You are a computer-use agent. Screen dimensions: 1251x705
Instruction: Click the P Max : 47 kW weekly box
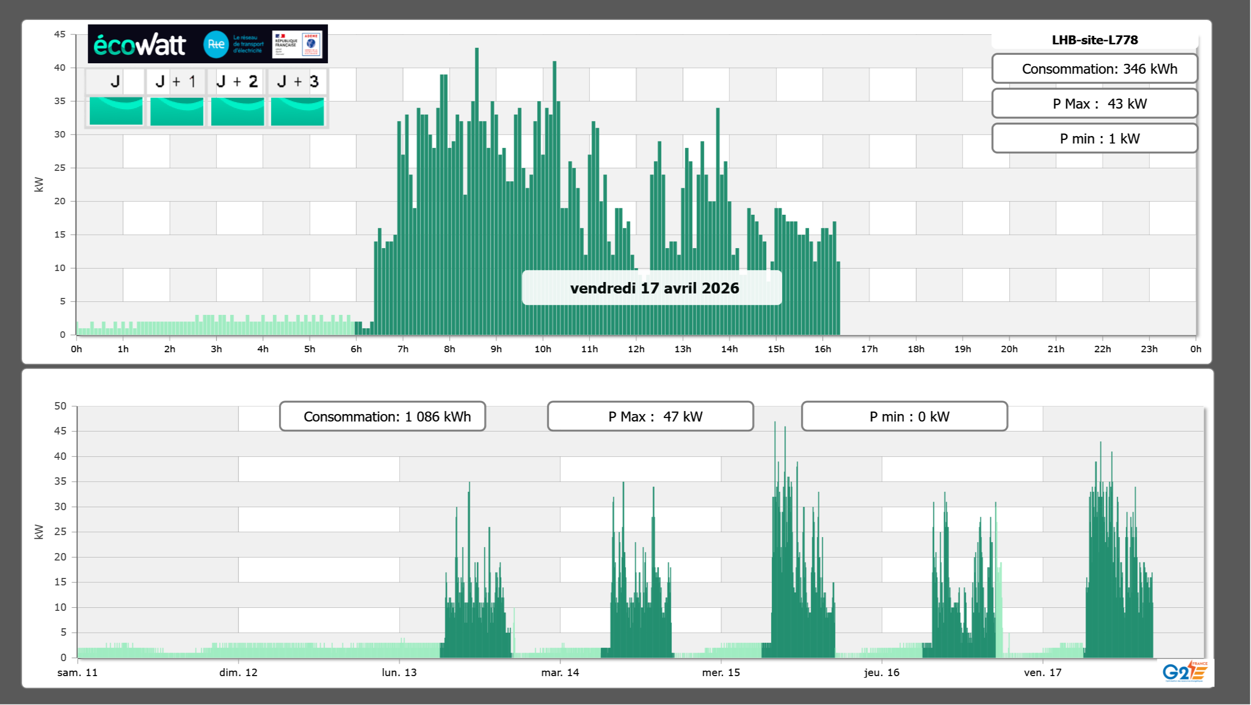tap(650, 417)
